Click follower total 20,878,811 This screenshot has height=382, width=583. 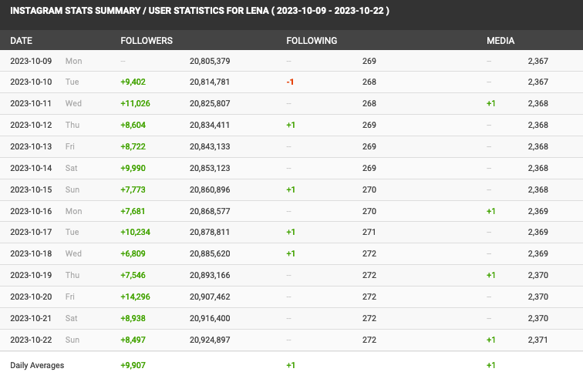tap(210, 232)
